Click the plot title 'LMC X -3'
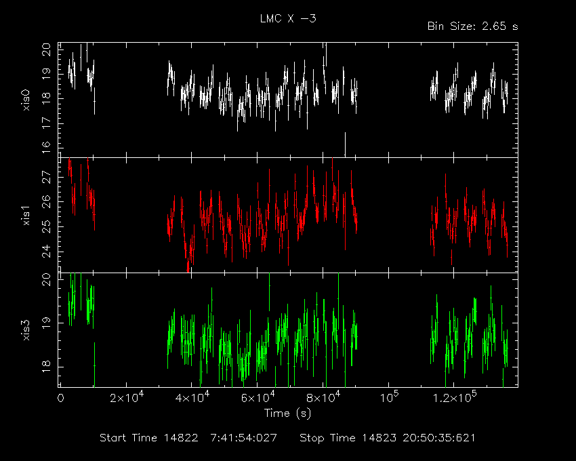This screenshot has height=461, width=576. pos(288,19)
